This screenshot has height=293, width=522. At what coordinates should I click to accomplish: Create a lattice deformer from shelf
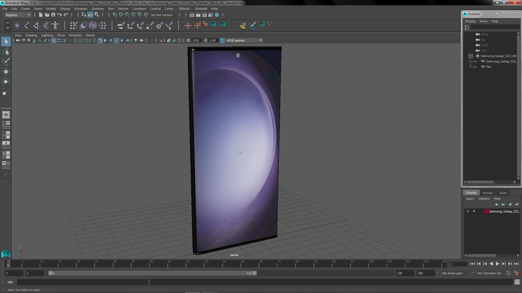(93, 26)
